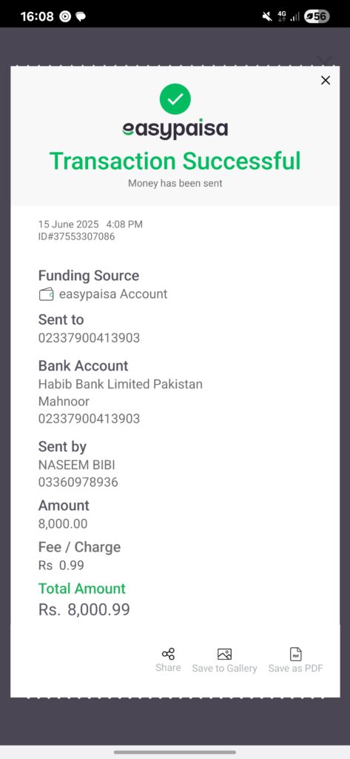Tap the muted sound icon in the status bar

[266, 16]
